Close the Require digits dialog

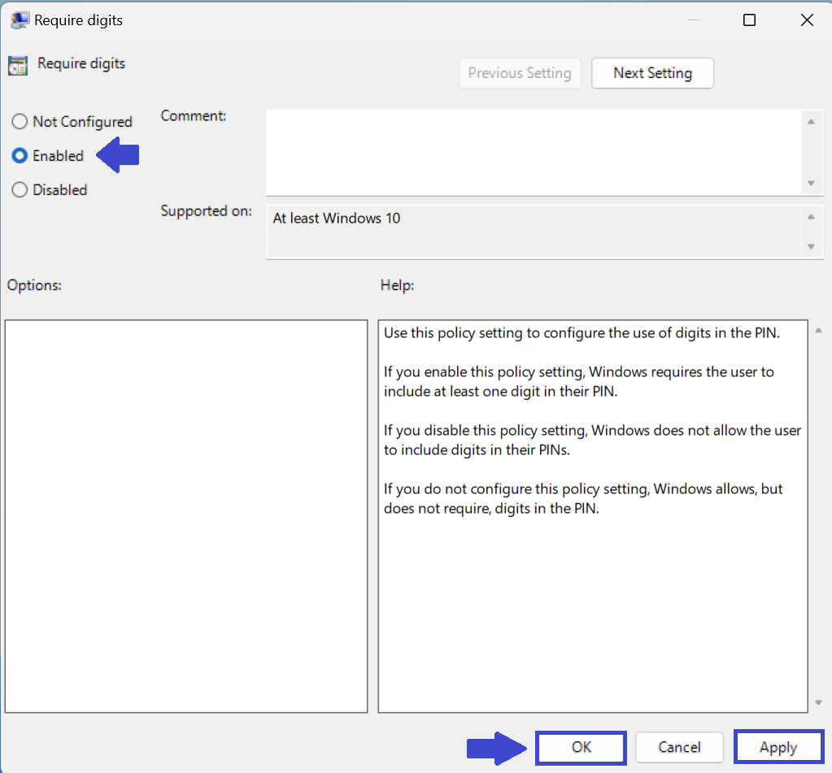(806, 20)
